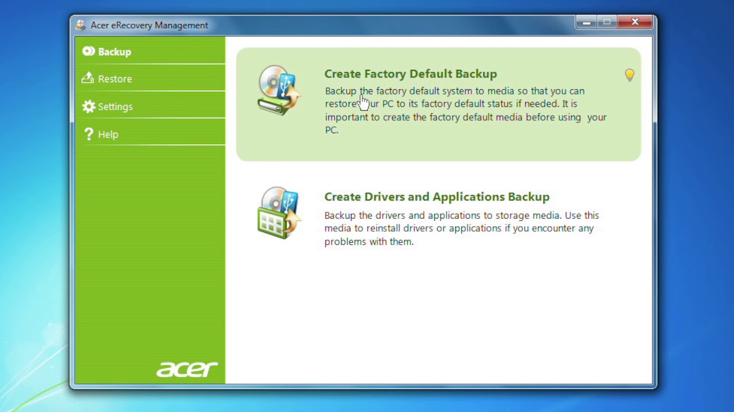Click the Restore tray icon in sidebar

(x=88, y=78)
